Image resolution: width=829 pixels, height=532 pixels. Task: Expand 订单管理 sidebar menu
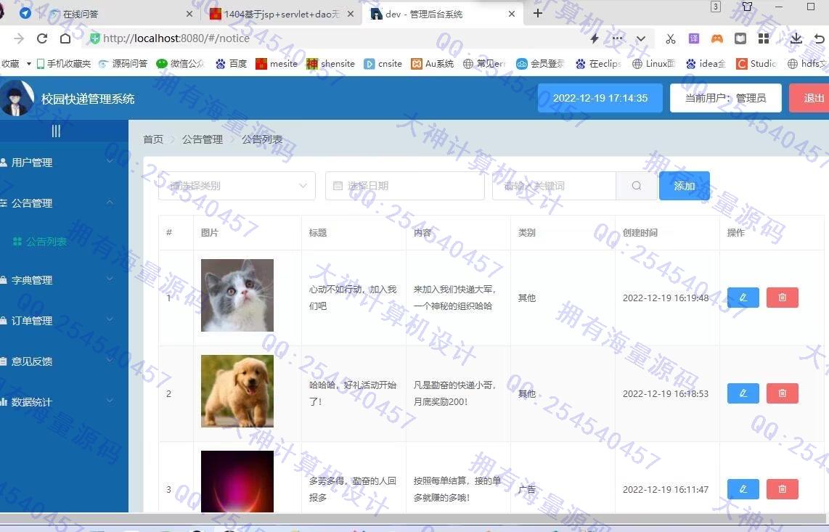coord(58,321)
